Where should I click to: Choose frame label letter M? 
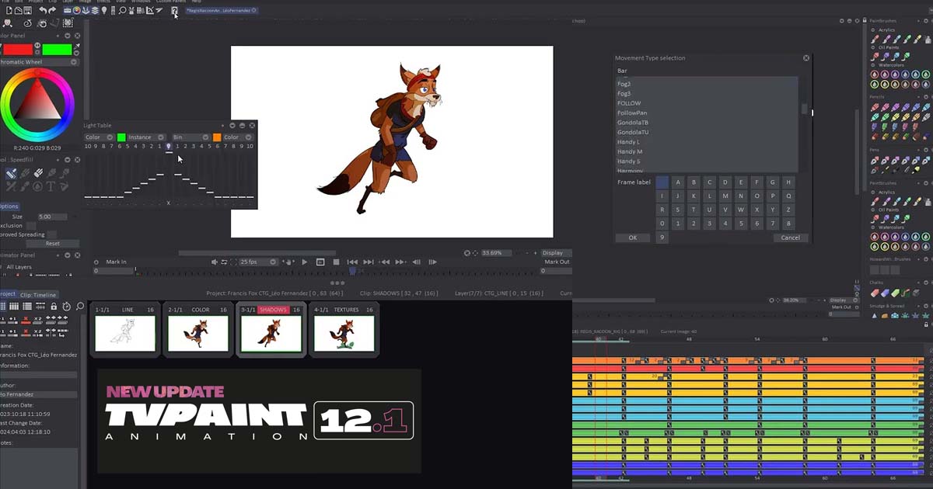point(725,196)
